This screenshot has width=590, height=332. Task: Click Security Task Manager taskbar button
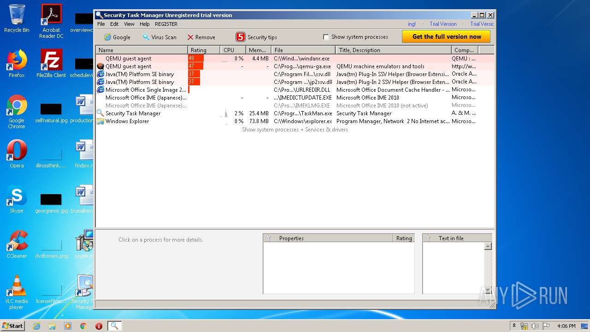(114, 326)
